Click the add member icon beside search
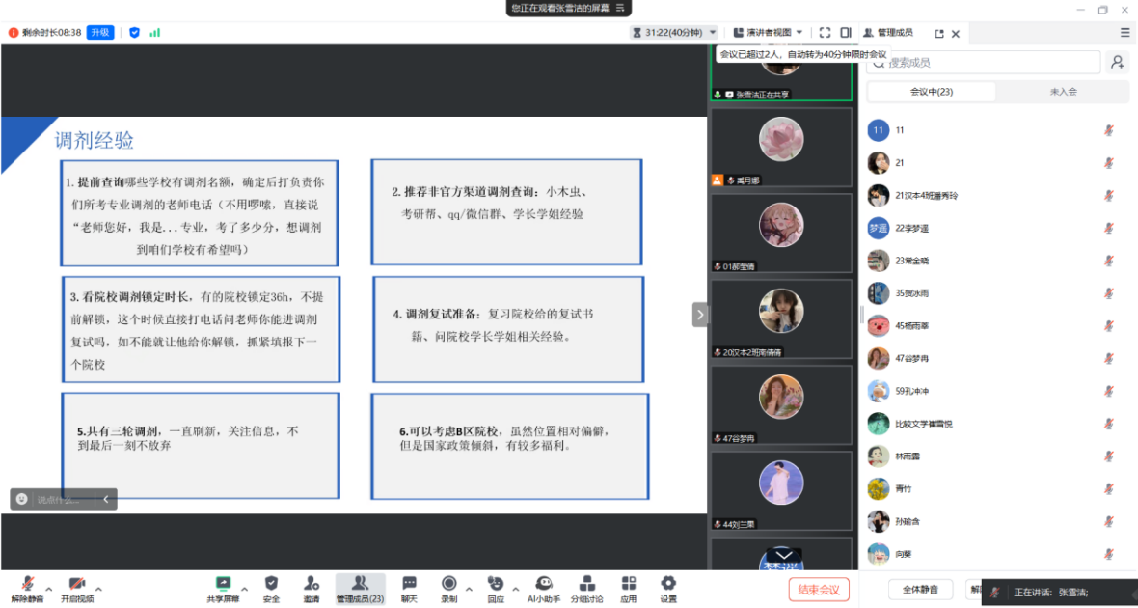Screen dimensions: 1138x608 pyautogui.click(x=1117, y=62)
